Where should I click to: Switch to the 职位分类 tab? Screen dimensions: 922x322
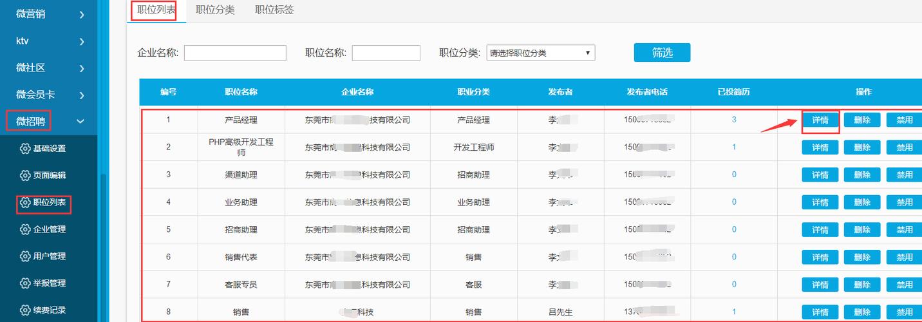click(215, 10)
